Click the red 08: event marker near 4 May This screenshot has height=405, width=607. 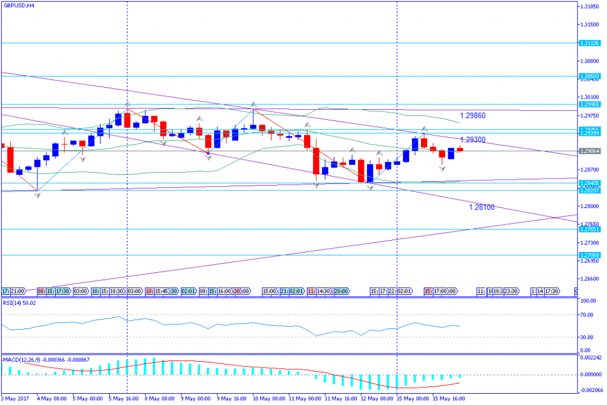pyautogui.click(x=41, y=291)
